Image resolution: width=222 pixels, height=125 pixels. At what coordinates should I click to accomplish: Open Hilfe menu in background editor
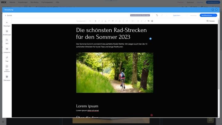tap(57, 2)
